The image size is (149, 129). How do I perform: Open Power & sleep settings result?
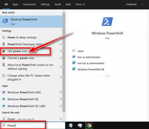pos(31,38)
